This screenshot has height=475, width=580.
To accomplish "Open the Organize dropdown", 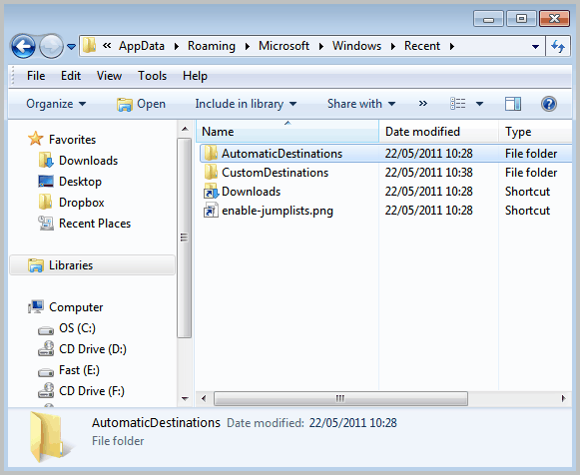I will click(56, 104).
